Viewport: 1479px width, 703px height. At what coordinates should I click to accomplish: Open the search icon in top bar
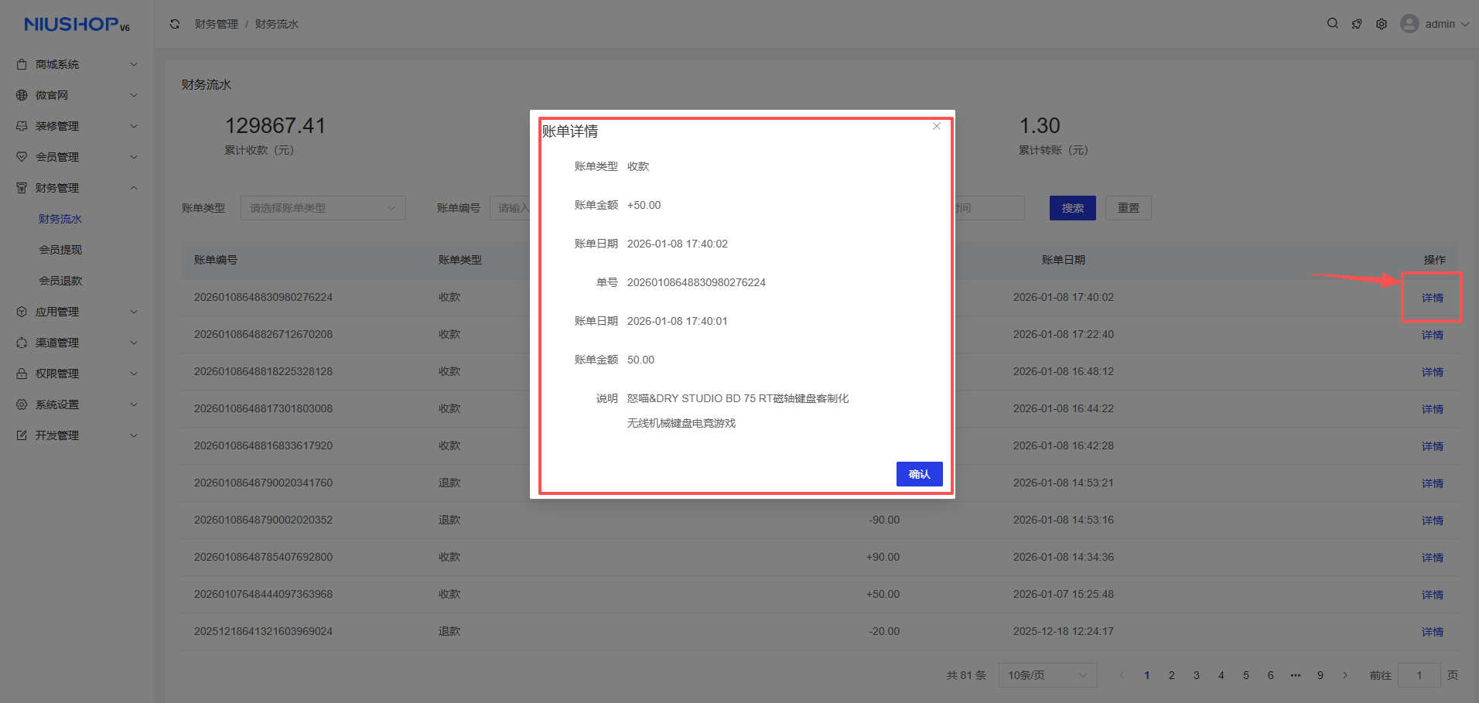(x=1332, y=24)
